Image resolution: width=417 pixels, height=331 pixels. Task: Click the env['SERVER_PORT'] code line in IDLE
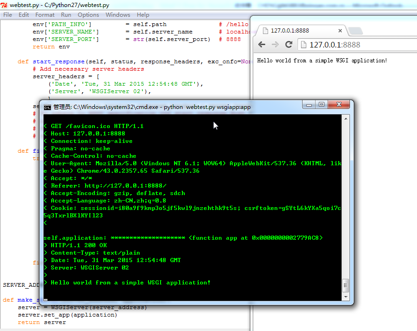coord(137,40)
